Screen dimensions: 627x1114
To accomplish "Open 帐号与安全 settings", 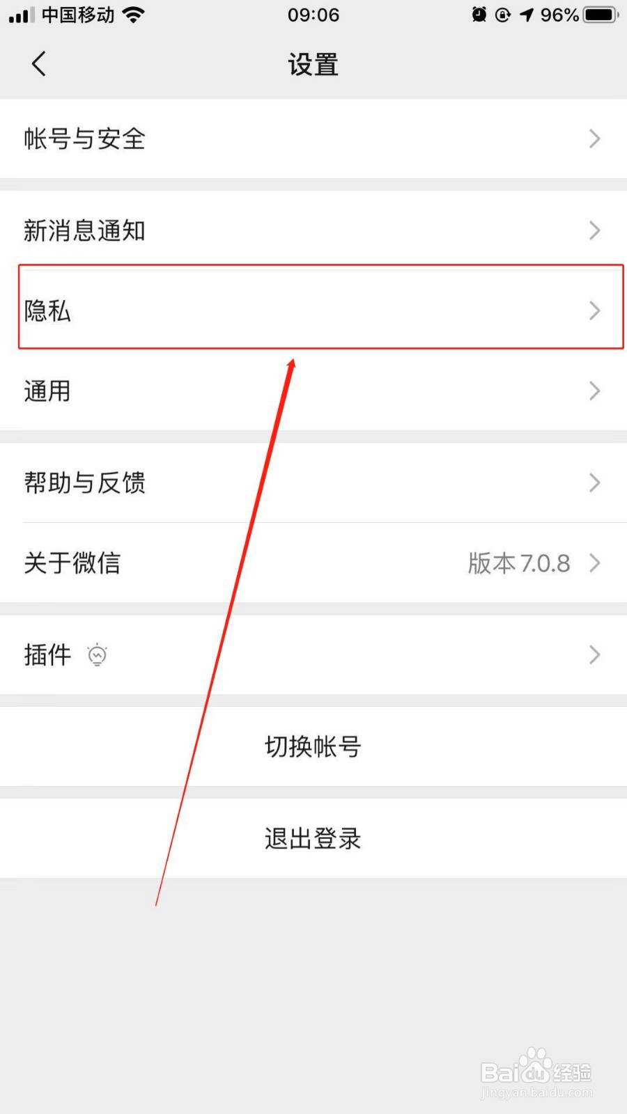I will 313,139.
